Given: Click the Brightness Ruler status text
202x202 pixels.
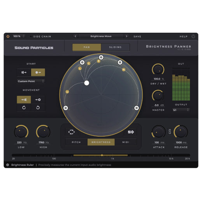Looking at the screenshot, I should [x=23, y=165].
